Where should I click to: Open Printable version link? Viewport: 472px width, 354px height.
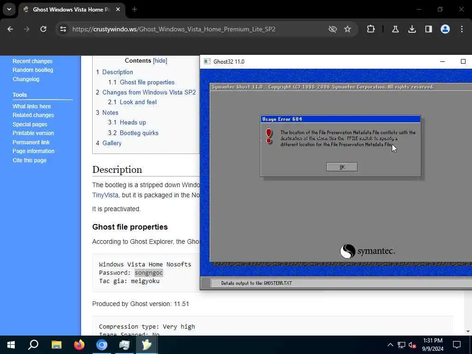tap(33, 133)
